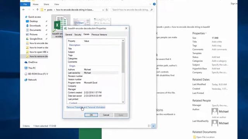The height and width of the screenshot is (139, 248).
Task: Click Remove Properties and Personal Information link
Action: point(86,107)
